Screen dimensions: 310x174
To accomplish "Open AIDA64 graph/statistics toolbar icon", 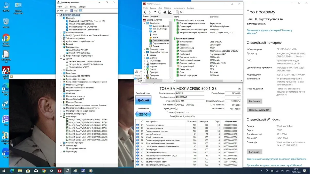I will click(x=170, y=12).
